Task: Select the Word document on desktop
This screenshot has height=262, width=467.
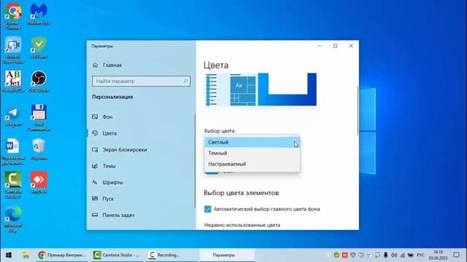Action: pos(13,151)
